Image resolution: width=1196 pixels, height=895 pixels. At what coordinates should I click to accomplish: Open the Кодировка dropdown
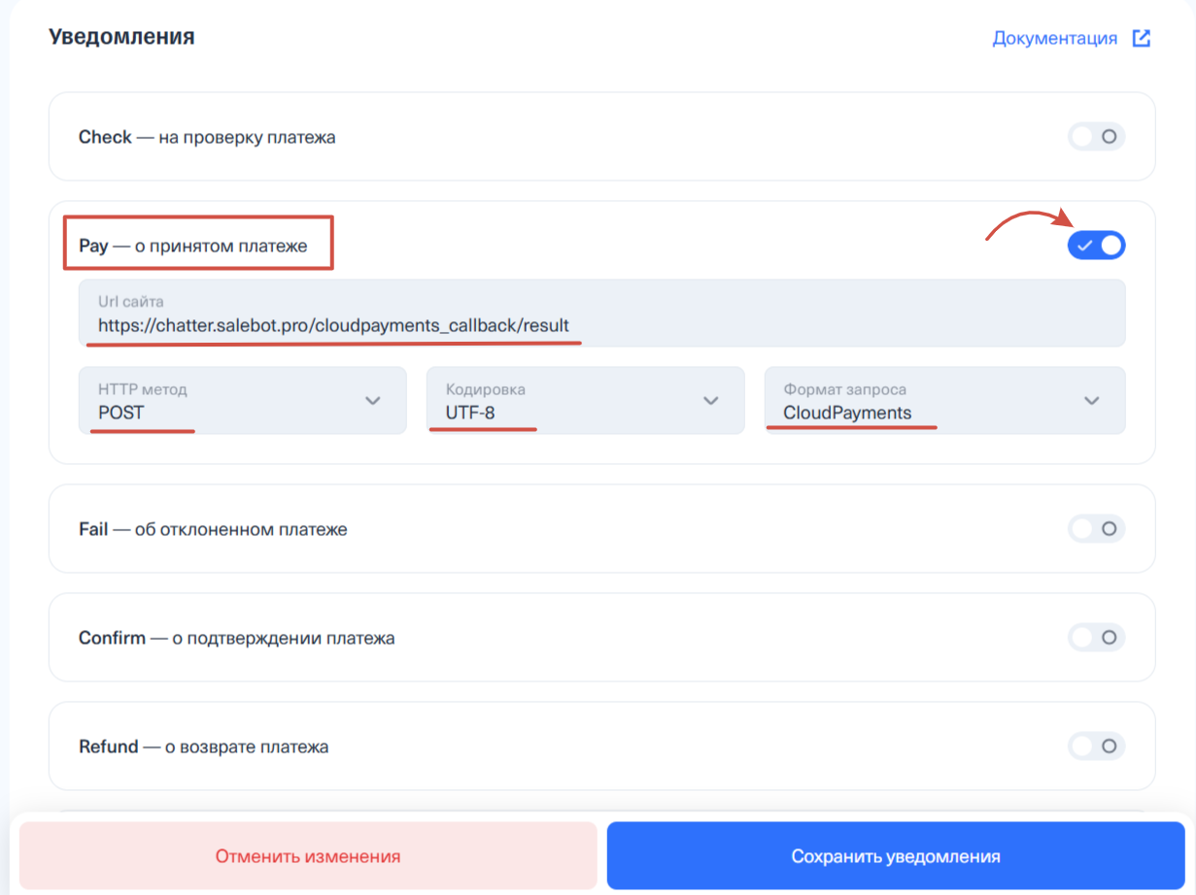585,400
